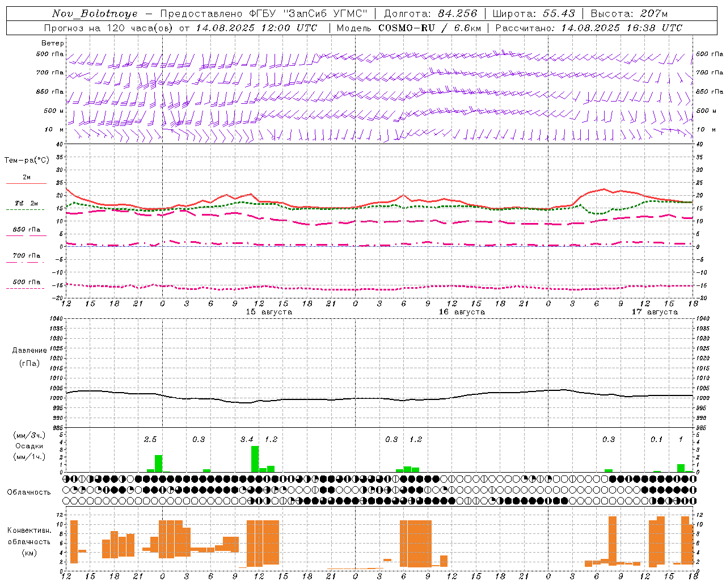The image size is (726, 581).
Task: Click the '(мм/1ч.)' precipitation unit label
Action: coord(29,457)
